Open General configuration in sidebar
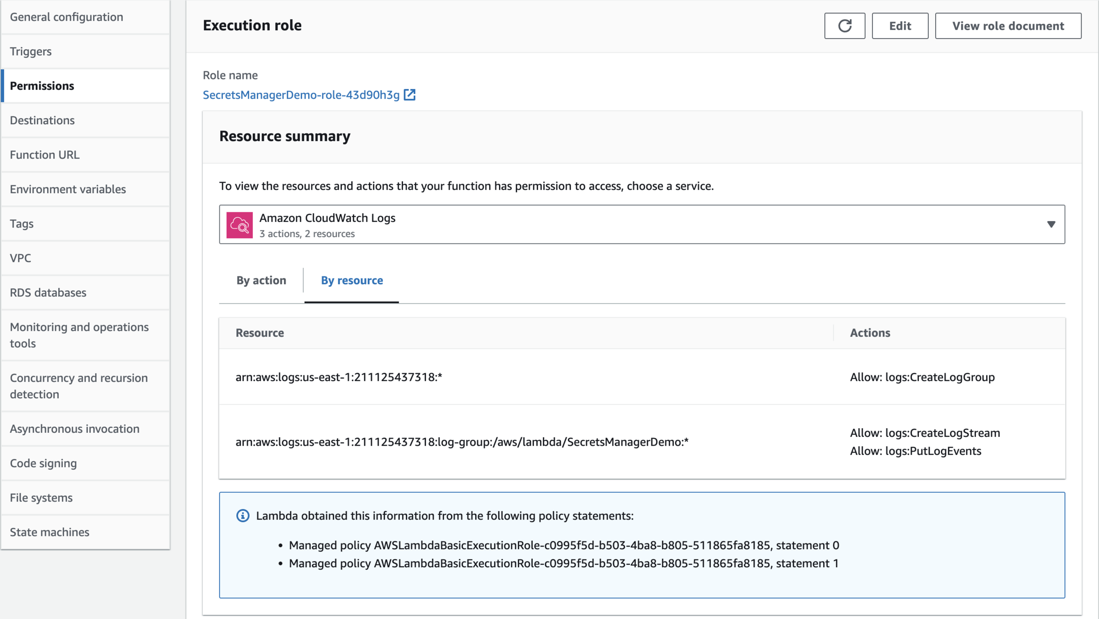The height and width of the screenshot is (619, 1099). click(67, 17)
